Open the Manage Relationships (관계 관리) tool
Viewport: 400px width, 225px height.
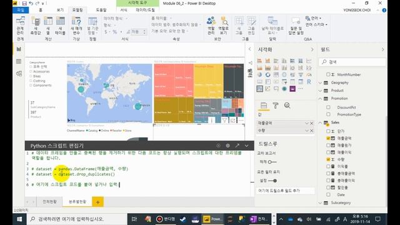coord(20,26)
